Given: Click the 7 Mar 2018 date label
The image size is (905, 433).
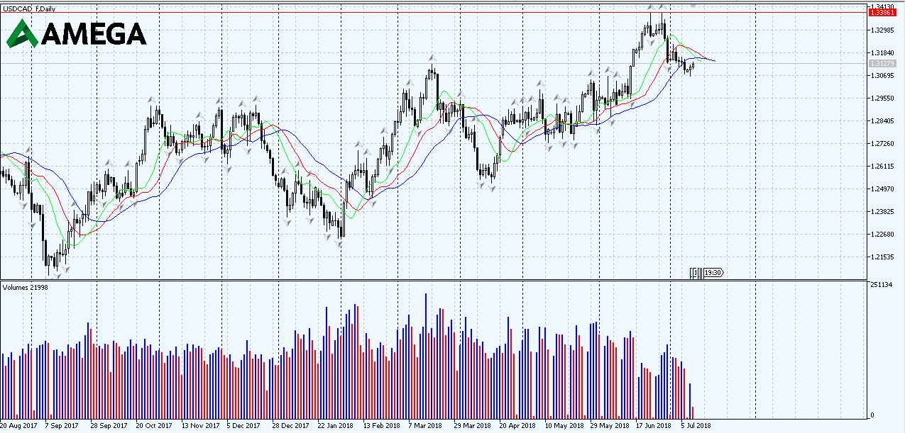Looking at the screenshot, I should click(425, 426).
